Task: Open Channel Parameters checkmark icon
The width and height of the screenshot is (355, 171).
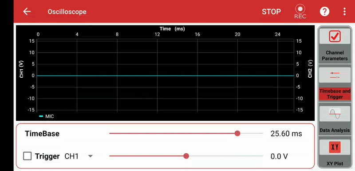Action: click(335, 36)
